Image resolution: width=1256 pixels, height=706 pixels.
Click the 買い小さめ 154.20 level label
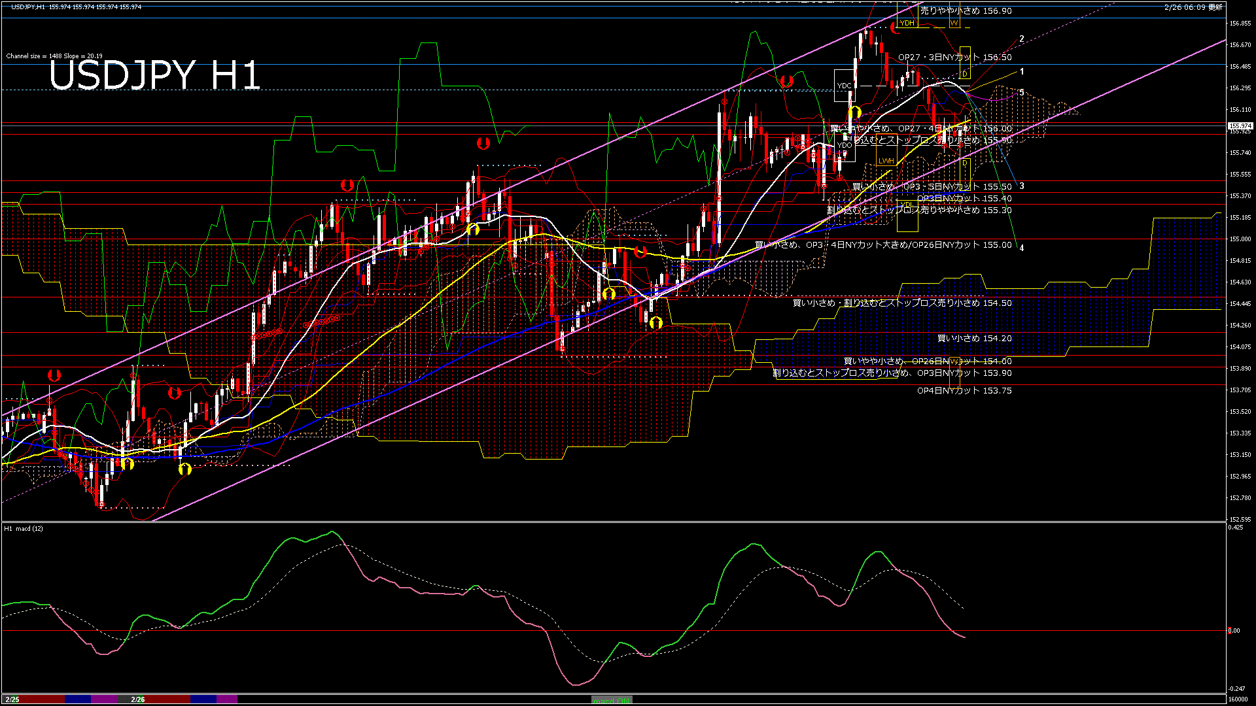(974, 339)
